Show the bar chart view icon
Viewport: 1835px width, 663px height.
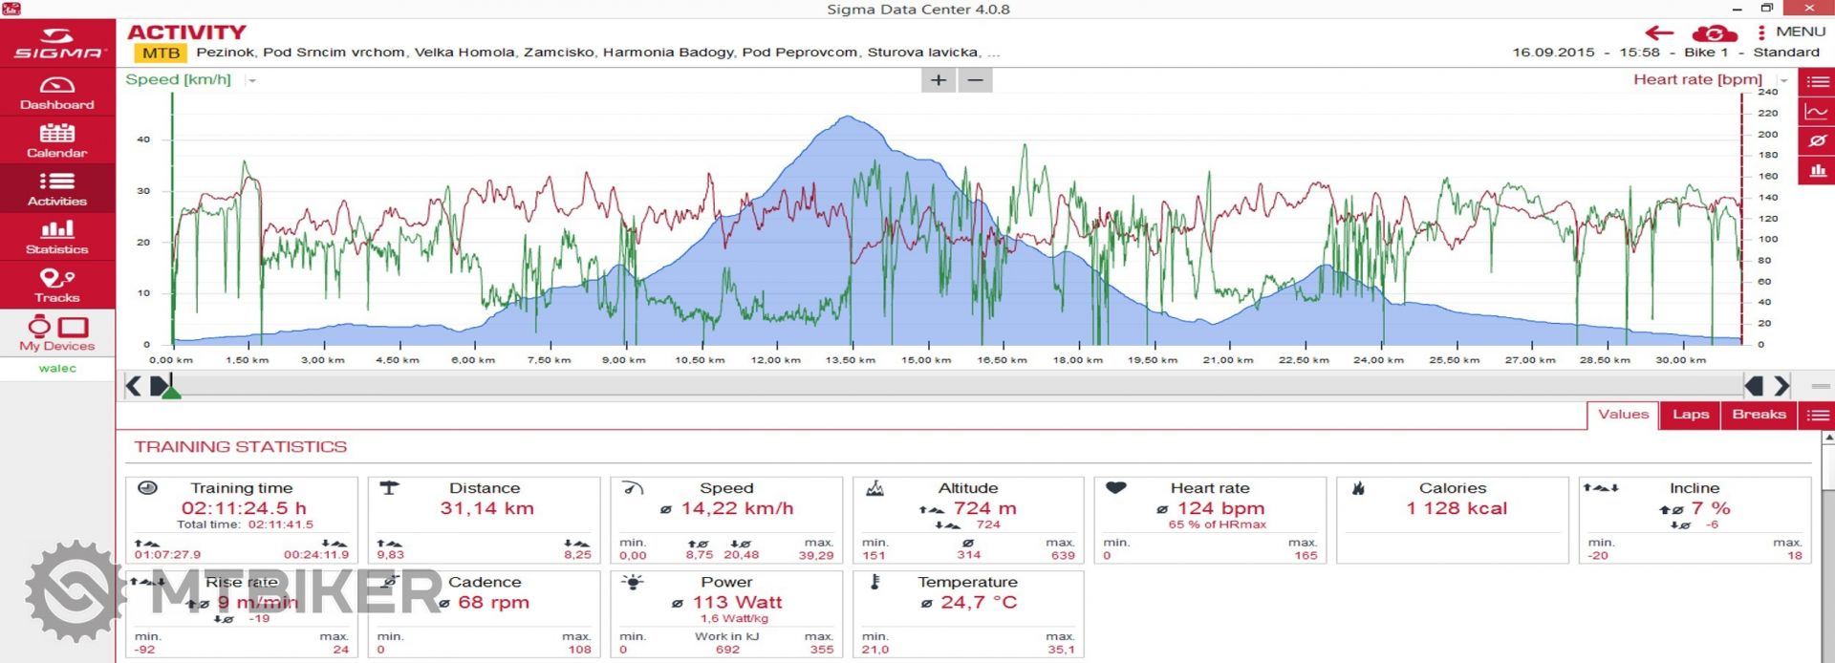[x=1817, y=171]
